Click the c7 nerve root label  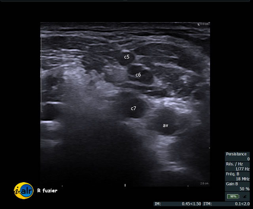[134, 108]
